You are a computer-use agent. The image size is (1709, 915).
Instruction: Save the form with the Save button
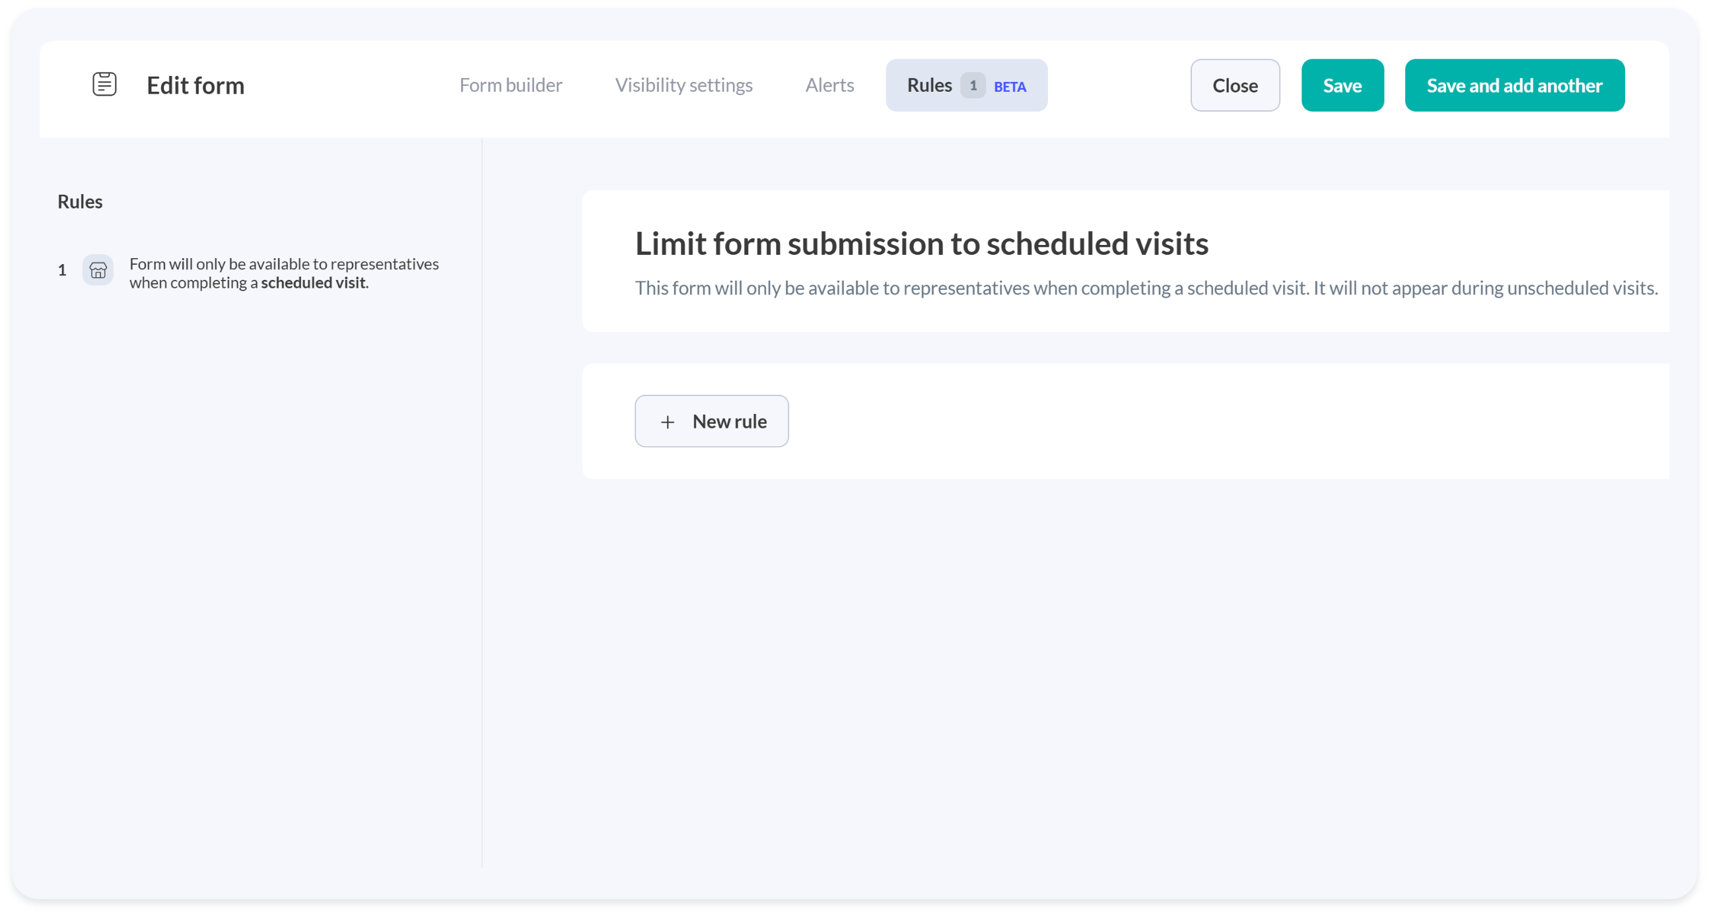point(1342,86)
